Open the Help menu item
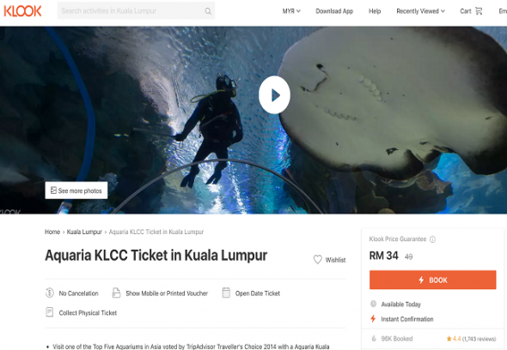Screen dimensions: 507x350 [x=375, y=11]
